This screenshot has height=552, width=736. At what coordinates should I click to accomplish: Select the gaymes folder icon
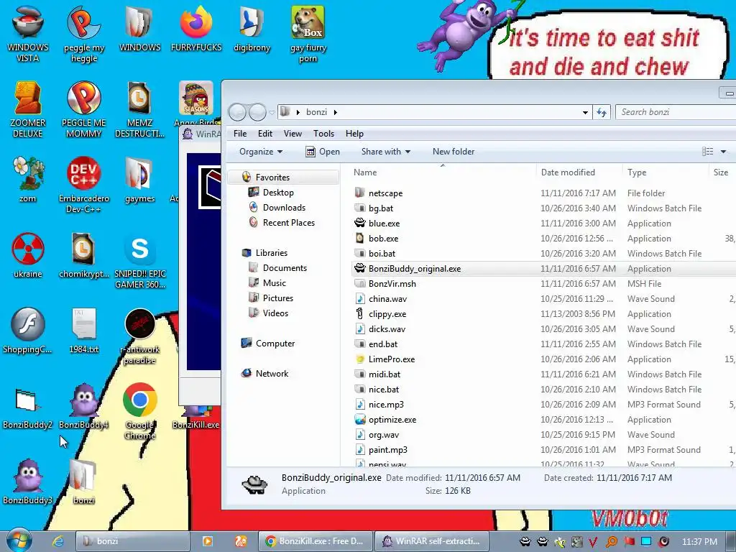[x=139, y=180]
